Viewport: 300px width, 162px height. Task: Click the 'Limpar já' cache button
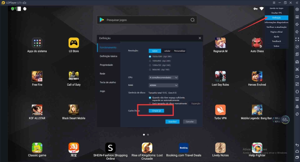(156, 111)
